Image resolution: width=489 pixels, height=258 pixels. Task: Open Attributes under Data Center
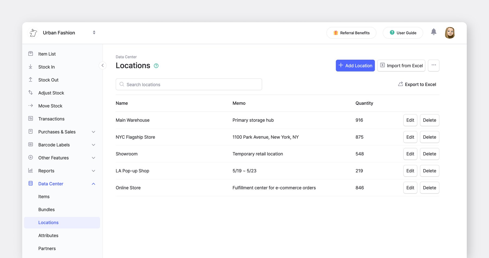pos(48,235)
